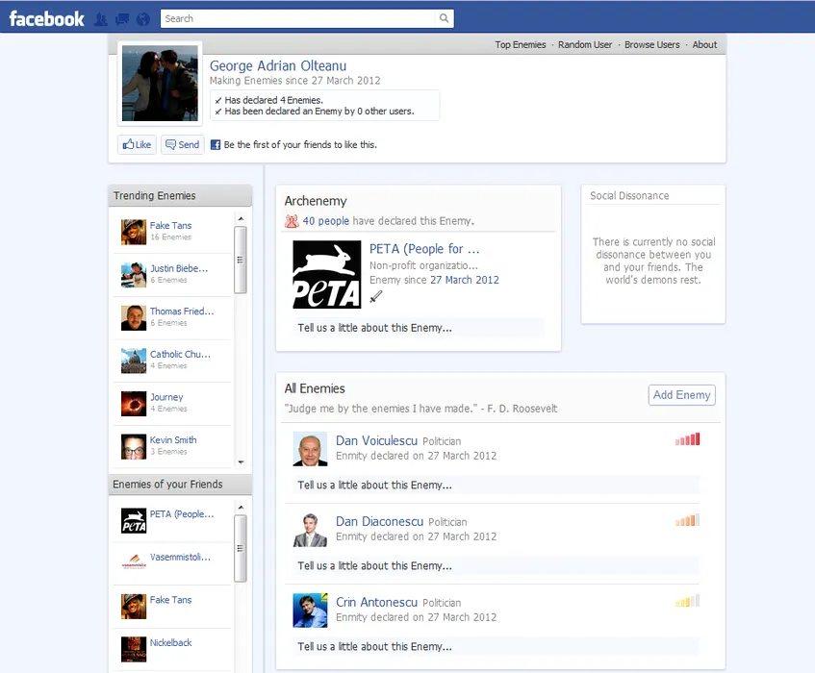Viewport: 815px width, 673px height.
Task: Click comment field under Dan Voiculescu
Action: 496,486
